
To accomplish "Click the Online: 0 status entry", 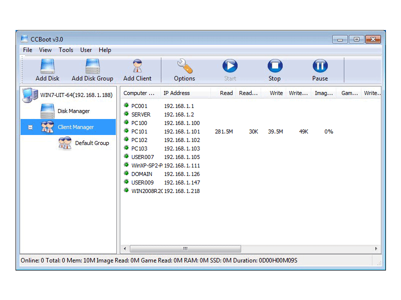I will pyautogui.click(x=32, y=260).
